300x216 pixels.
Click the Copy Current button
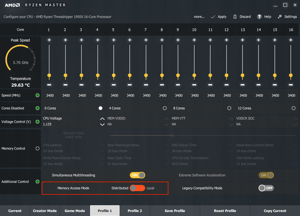coord(275,211)
